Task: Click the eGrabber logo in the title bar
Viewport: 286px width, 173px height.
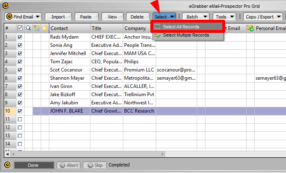Action: point(5,6)
